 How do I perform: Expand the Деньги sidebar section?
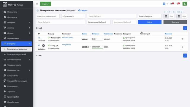point(17,33)
